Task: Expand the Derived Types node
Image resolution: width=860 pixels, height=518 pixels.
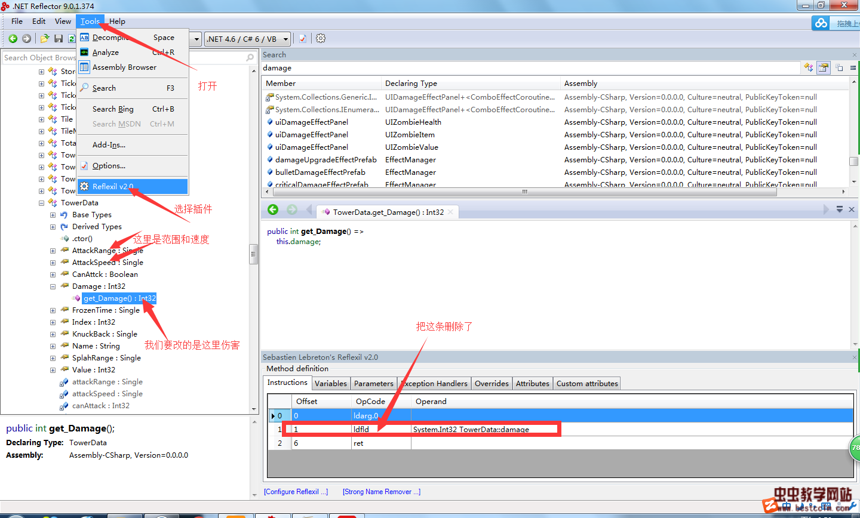Action: click(x=53, y=227)
